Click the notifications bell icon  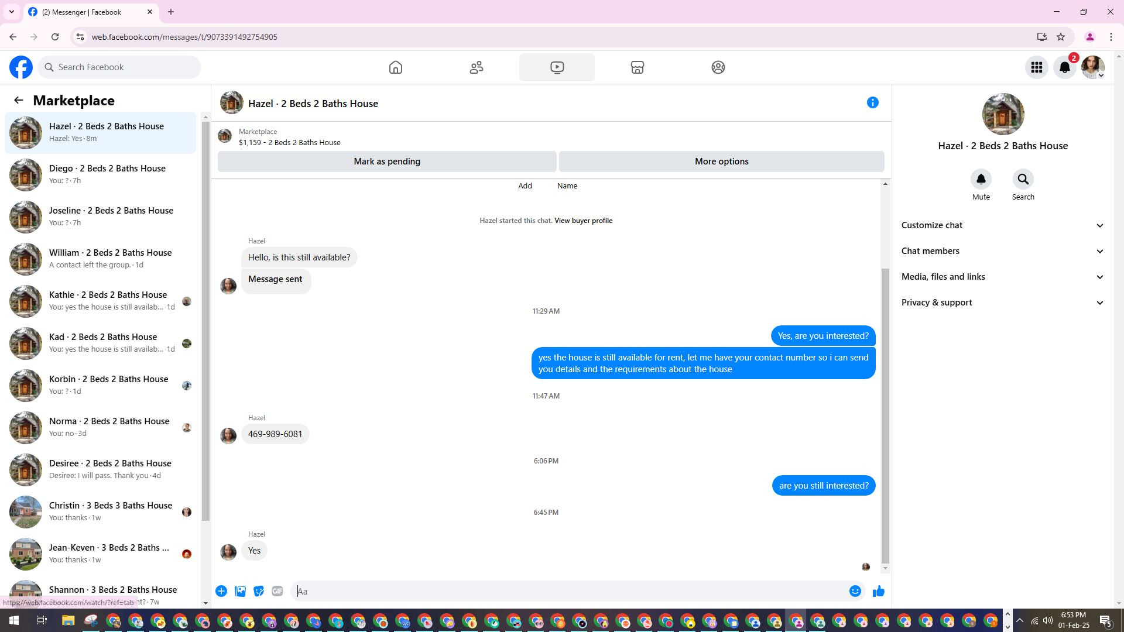(1065, 67)
